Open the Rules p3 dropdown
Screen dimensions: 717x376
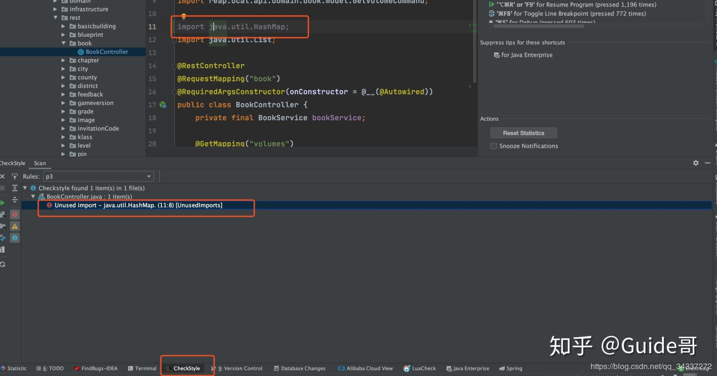(x=99, y=177)
